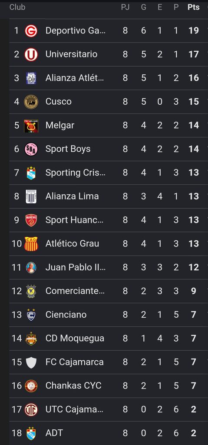Click the ADT team crest
Viewport: 208px width, 445px height.
point(31,433)
